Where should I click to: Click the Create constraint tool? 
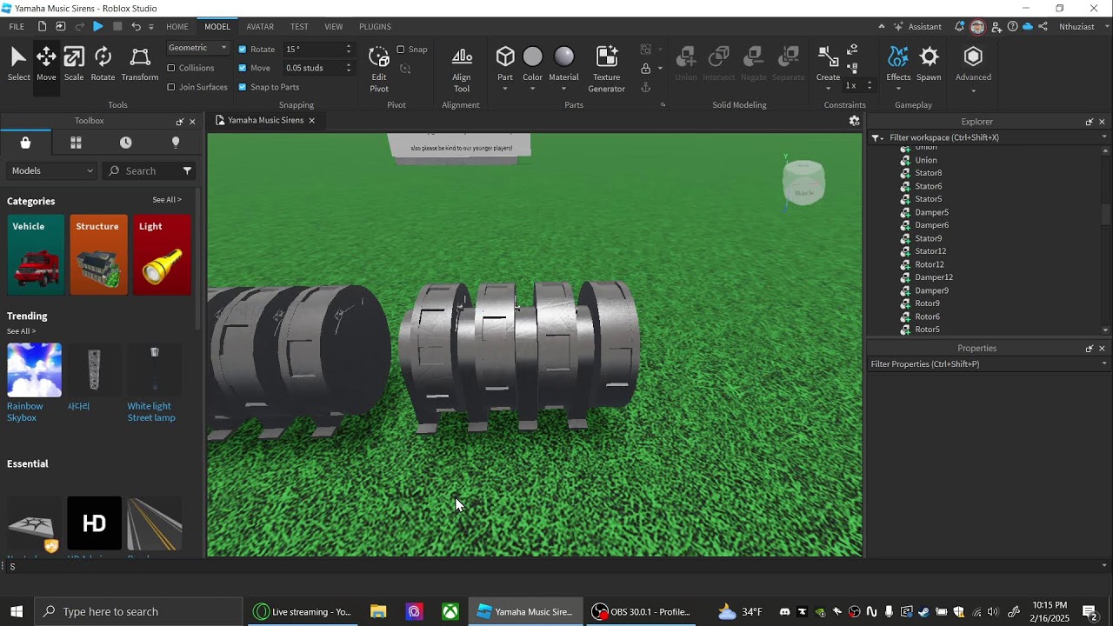click(x=828, y=63)
